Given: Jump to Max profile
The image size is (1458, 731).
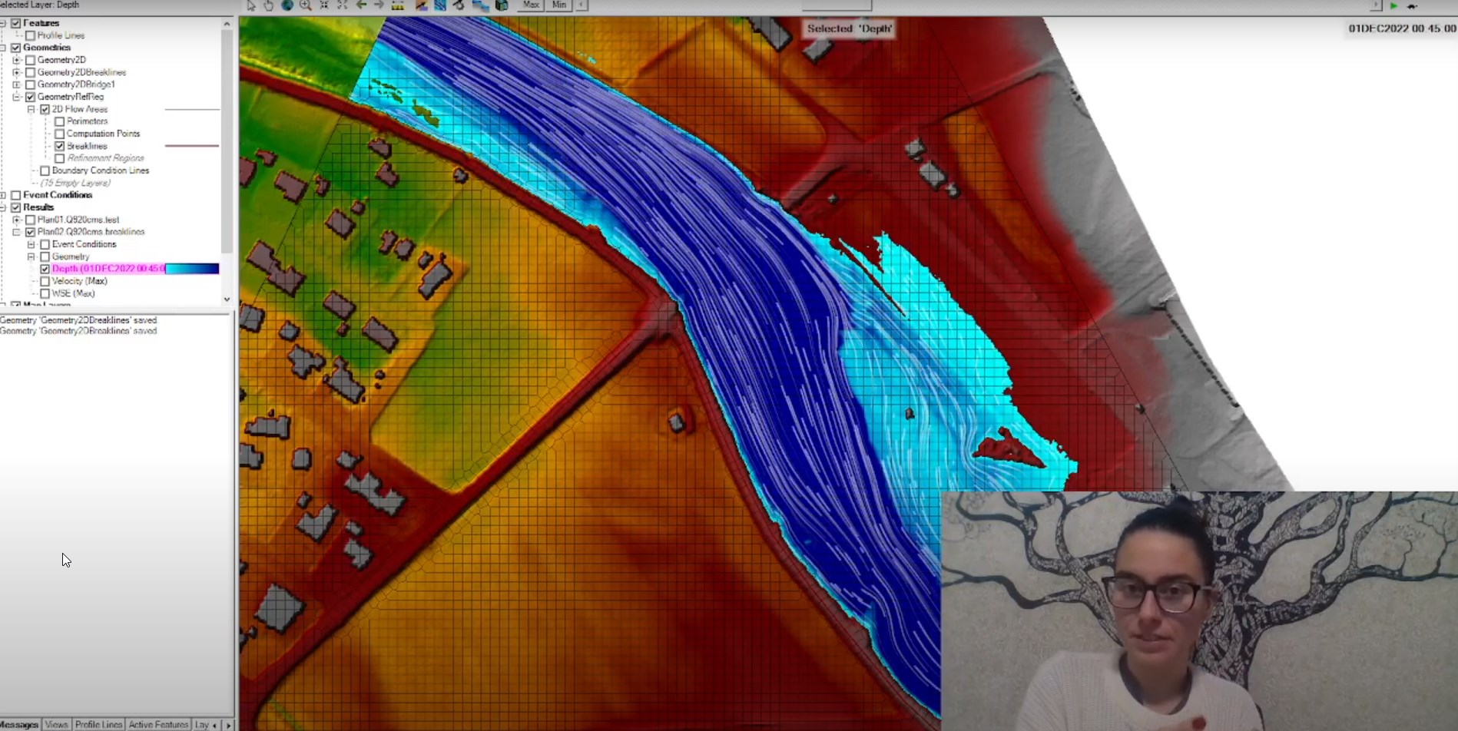Looking at the screenshot, I should pos(531,5).
